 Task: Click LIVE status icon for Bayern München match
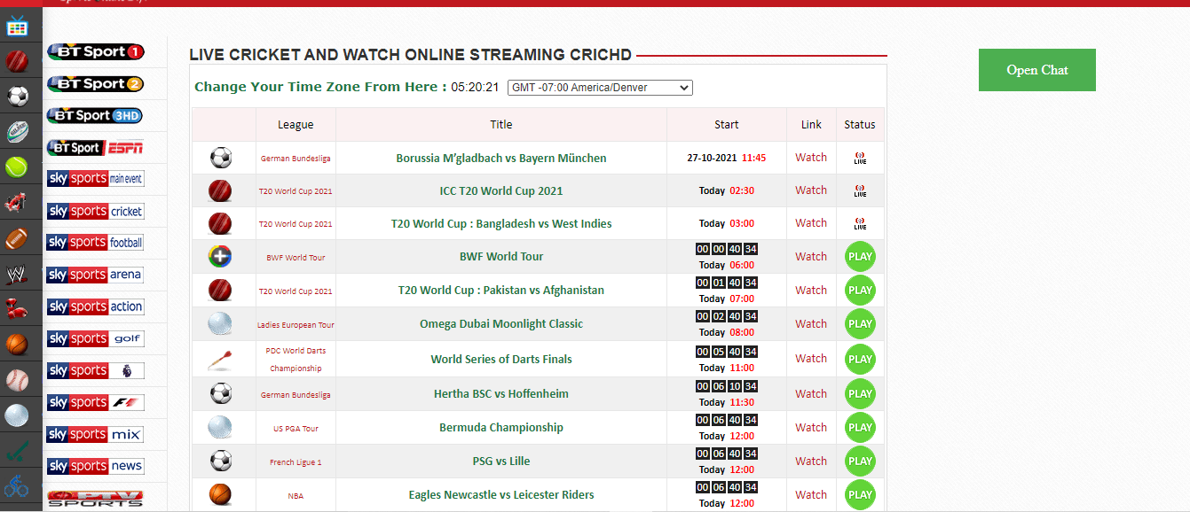(860, 159)
